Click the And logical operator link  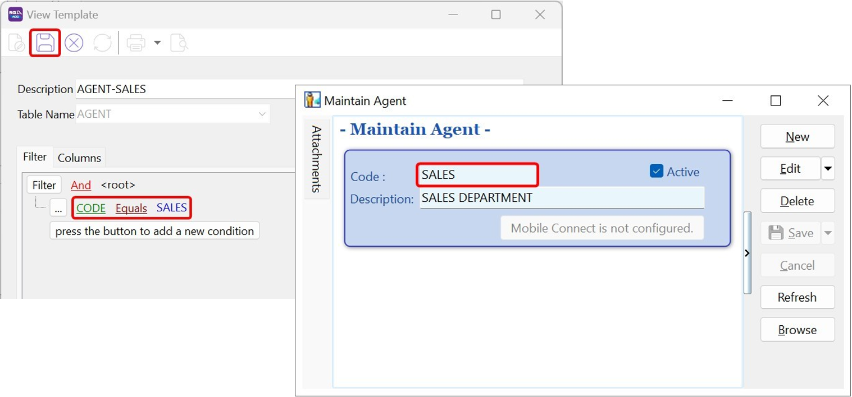[81, 185]
